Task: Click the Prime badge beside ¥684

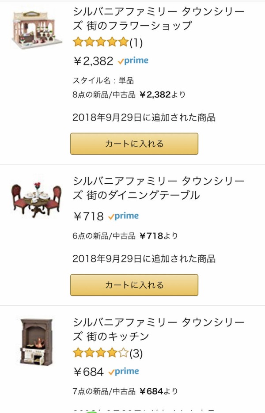Action: click(123, 371)
